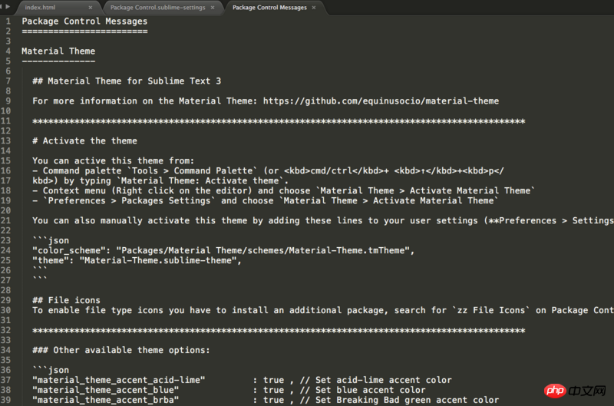Viewport: 614px width, 406px height.
Task: Click the "theme": "Material-Theme.sublime-theme" line
Action: [137, 260]
